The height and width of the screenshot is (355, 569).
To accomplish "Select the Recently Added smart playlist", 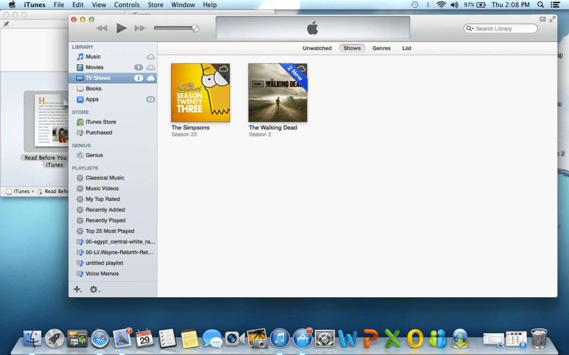I will coord(105,210).
